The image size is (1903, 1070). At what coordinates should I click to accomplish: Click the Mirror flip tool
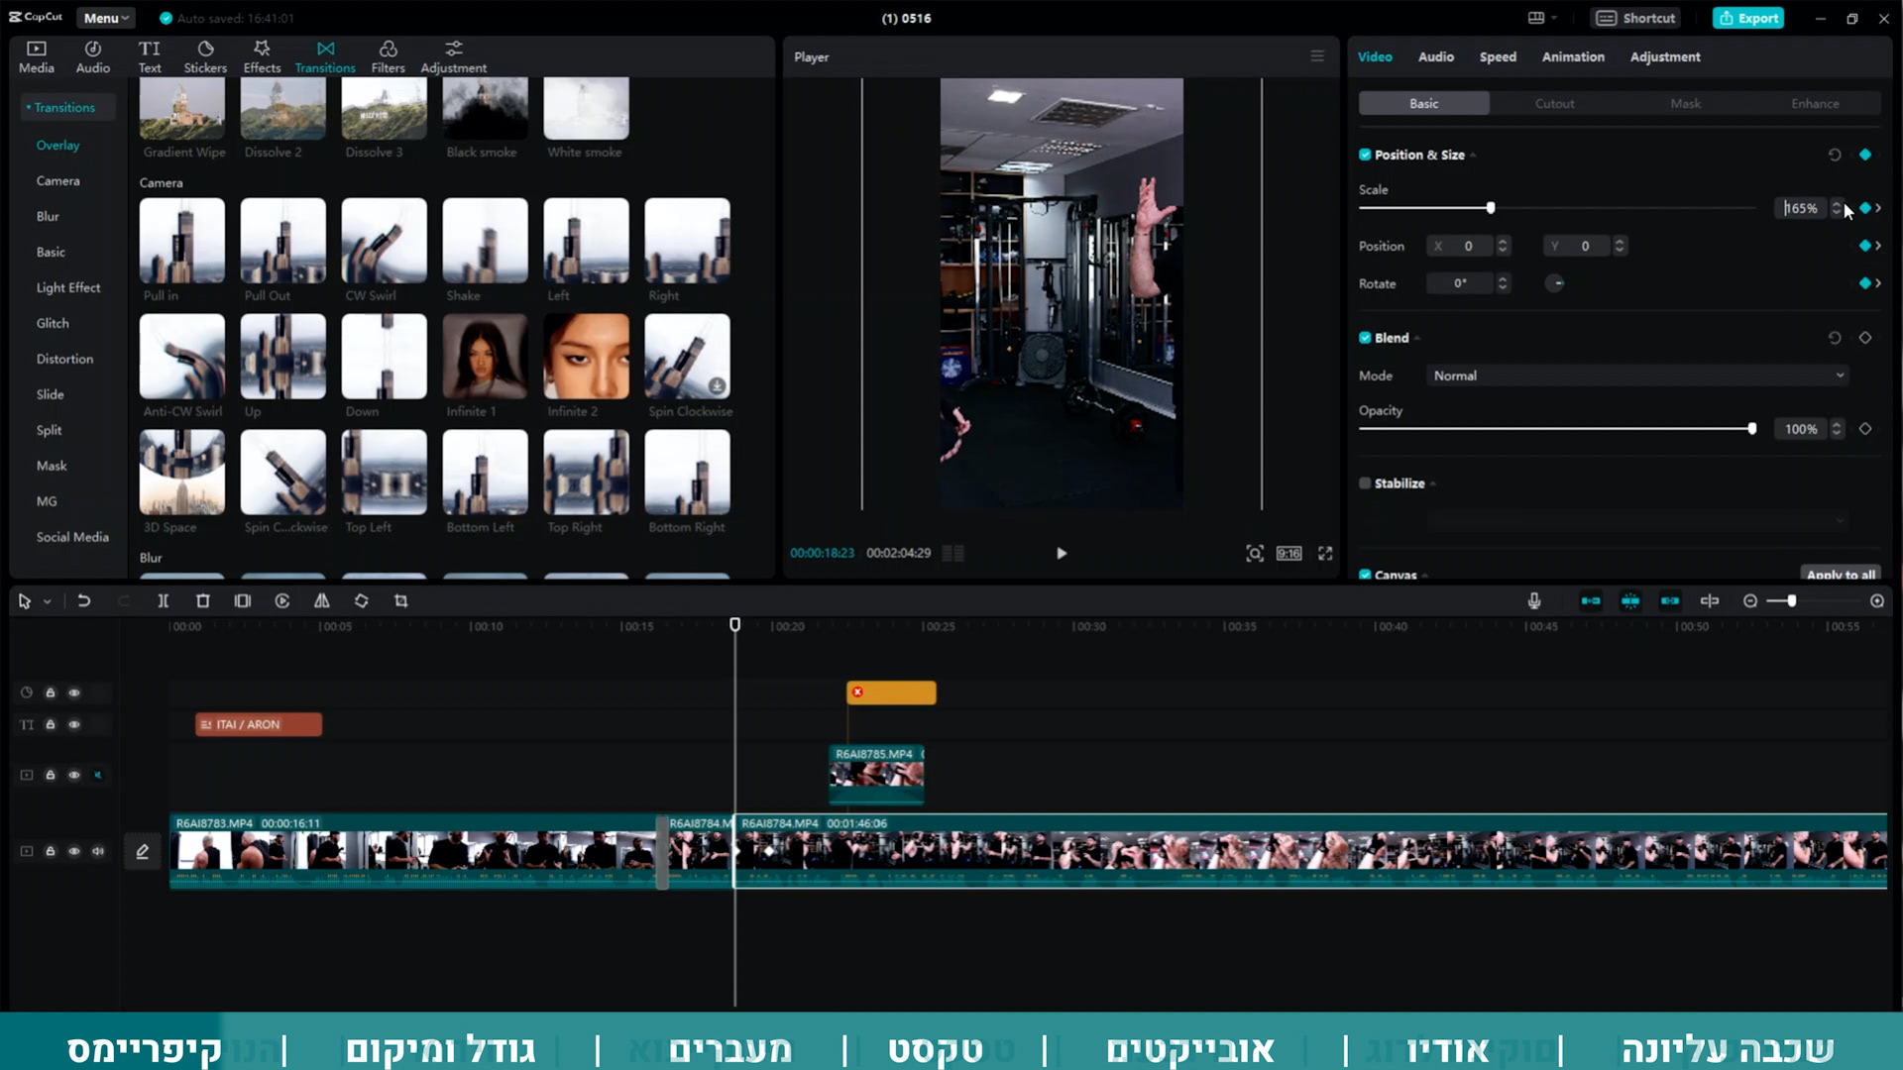click(x=322, y=600)
